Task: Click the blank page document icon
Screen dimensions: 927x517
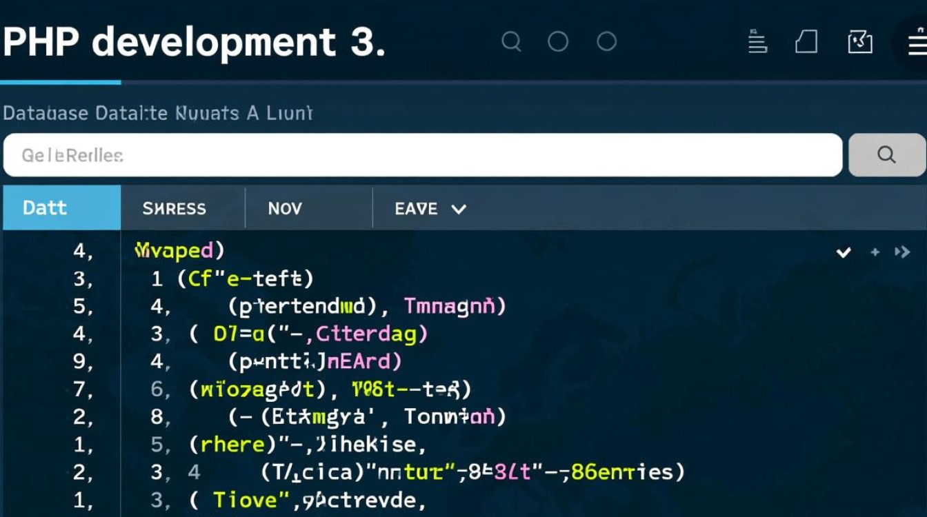Action: tap(806, 43)
